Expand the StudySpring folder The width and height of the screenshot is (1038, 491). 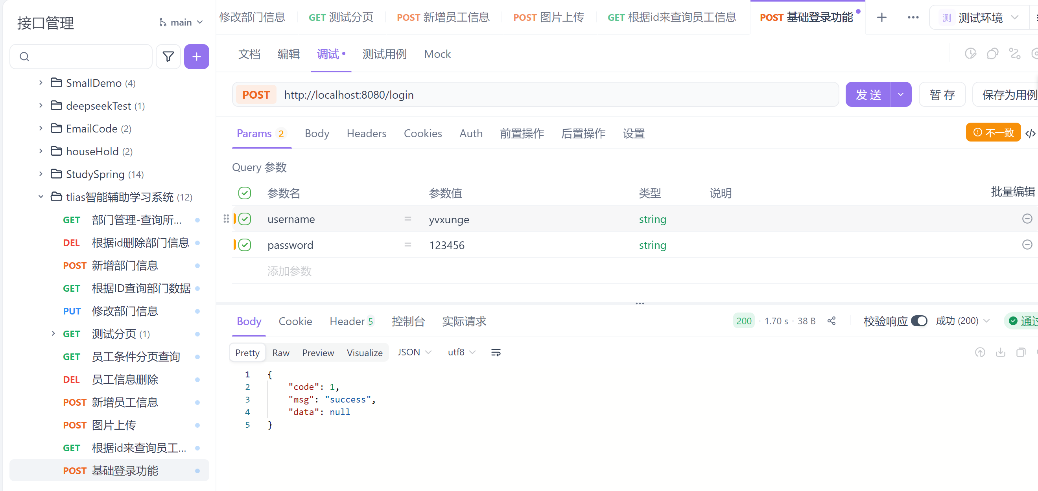click(x=41, y=174)
